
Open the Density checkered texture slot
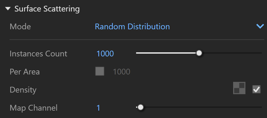(x=239, y=88)
